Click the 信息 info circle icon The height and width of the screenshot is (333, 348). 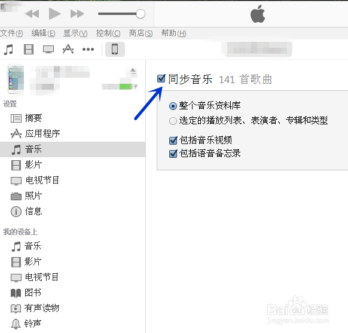16,212
